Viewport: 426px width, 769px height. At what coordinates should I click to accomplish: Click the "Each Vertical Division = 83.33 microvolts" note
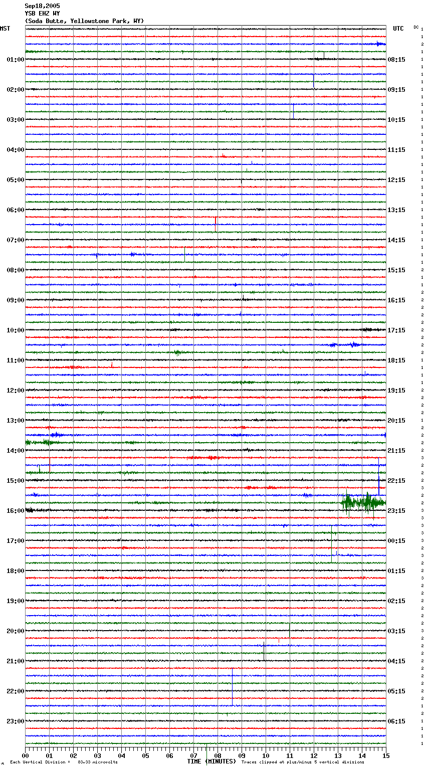64,762
